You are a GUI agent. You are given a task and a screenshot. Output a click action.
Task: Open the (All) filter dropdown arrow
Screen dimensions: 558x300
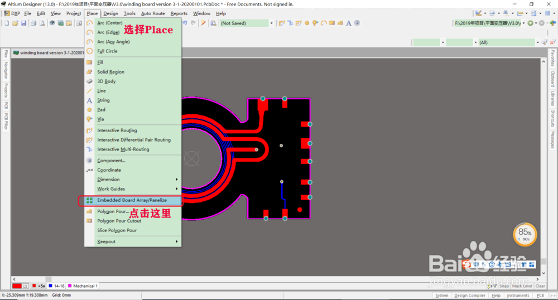(538, 42)
